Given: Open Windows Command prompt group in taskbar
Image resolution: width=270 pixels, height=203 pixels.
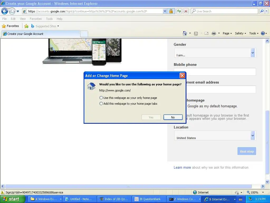Looking at the screenshot, I should [x=184, y=199].
